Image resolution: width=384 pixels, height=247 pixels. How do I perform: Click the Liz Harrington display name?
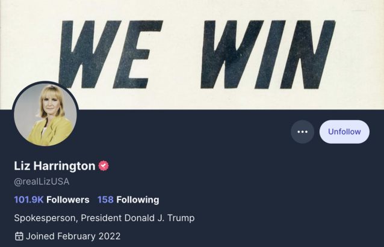click(55, 166)
